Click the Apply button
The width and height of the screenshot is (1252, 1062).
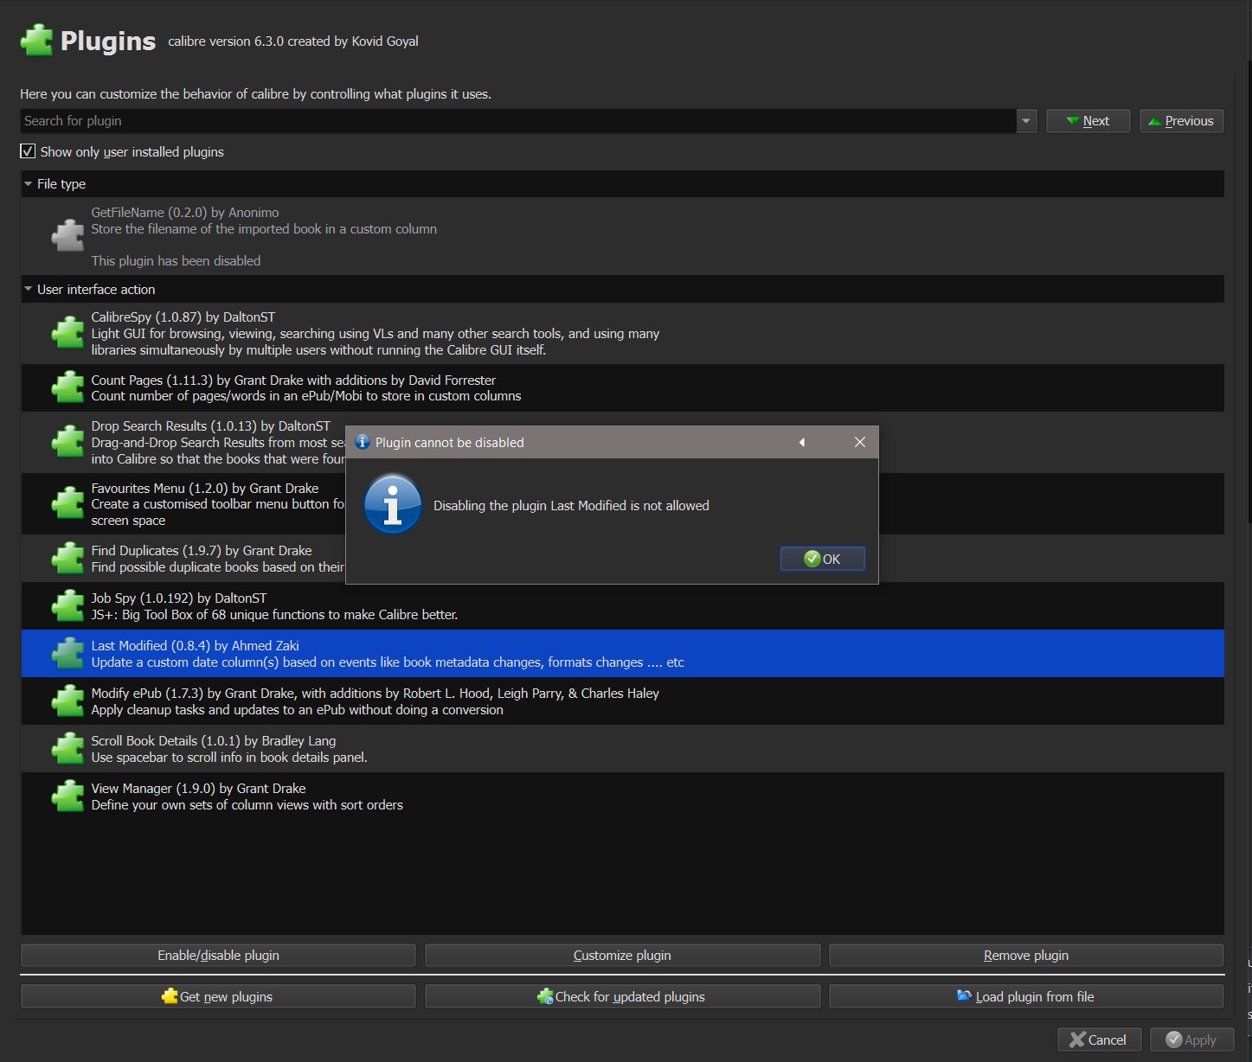[1191, 1040]
